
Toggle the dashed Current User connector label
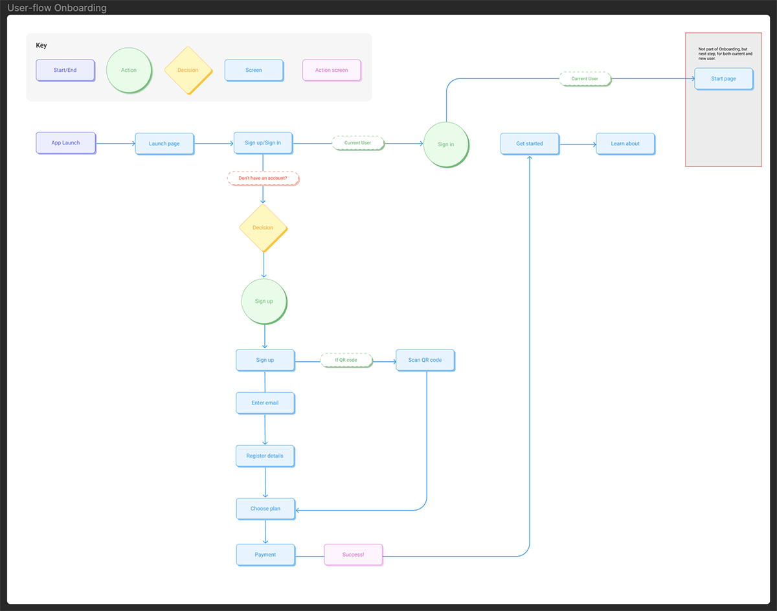[x=358, y=143]
